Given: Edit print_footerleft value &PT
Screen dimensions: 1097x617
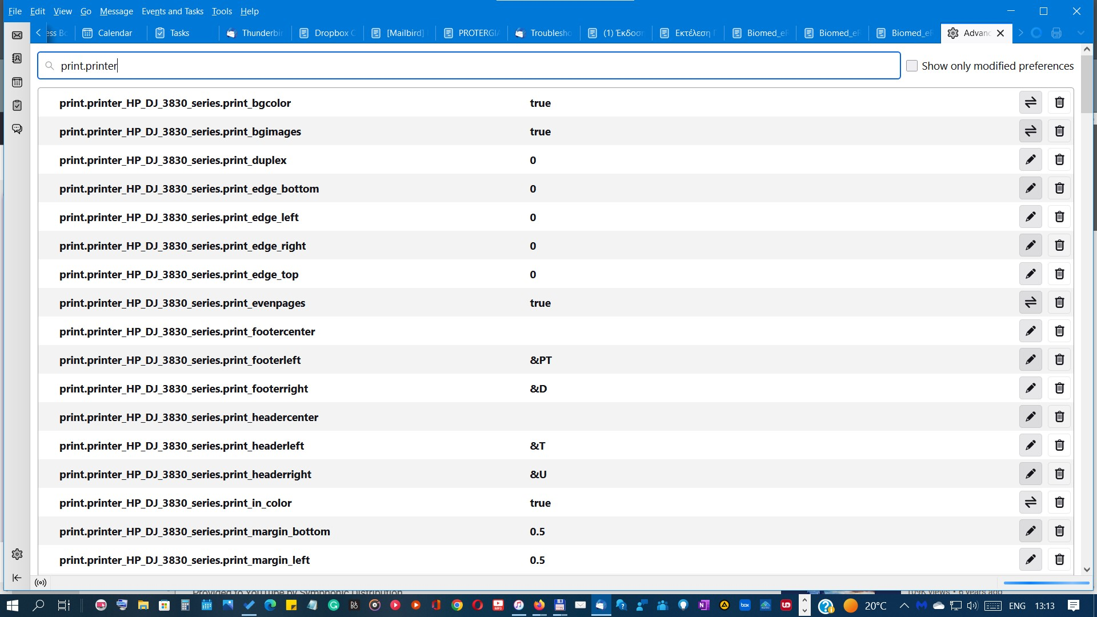Looking at the screenshot, I should [1030, 360].
